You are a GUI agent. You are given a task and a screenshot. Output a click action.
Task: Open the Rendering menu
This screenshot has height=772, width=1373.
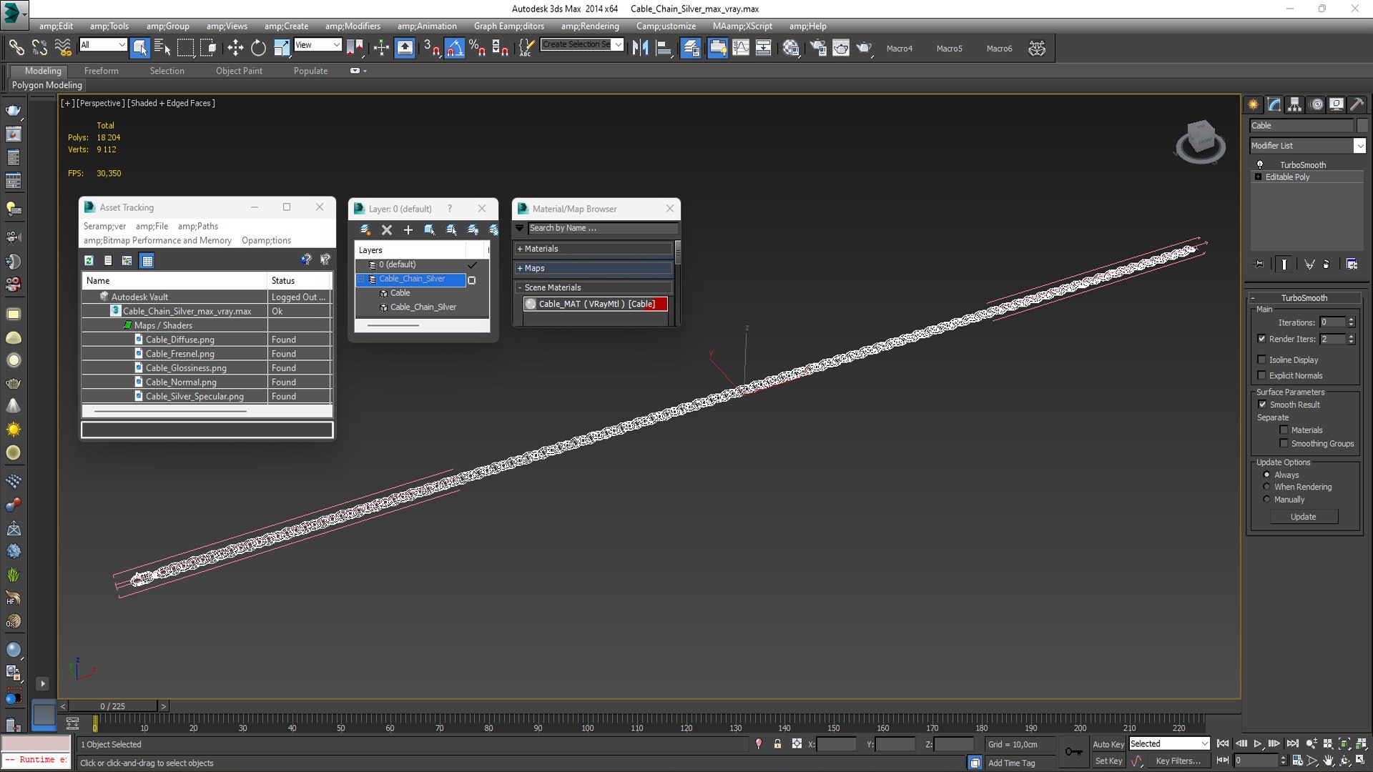point(590,26)
